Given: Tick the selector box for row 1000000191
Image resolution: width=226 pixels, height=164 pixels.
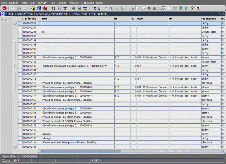Looking at the screenshot, I should coord(20,57).
